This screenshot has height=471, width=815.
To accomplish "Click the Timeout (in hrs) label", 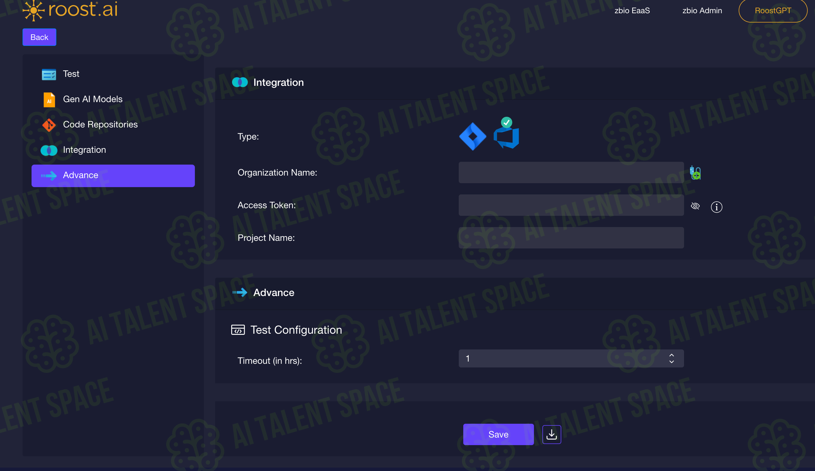I will click(270, 361).
